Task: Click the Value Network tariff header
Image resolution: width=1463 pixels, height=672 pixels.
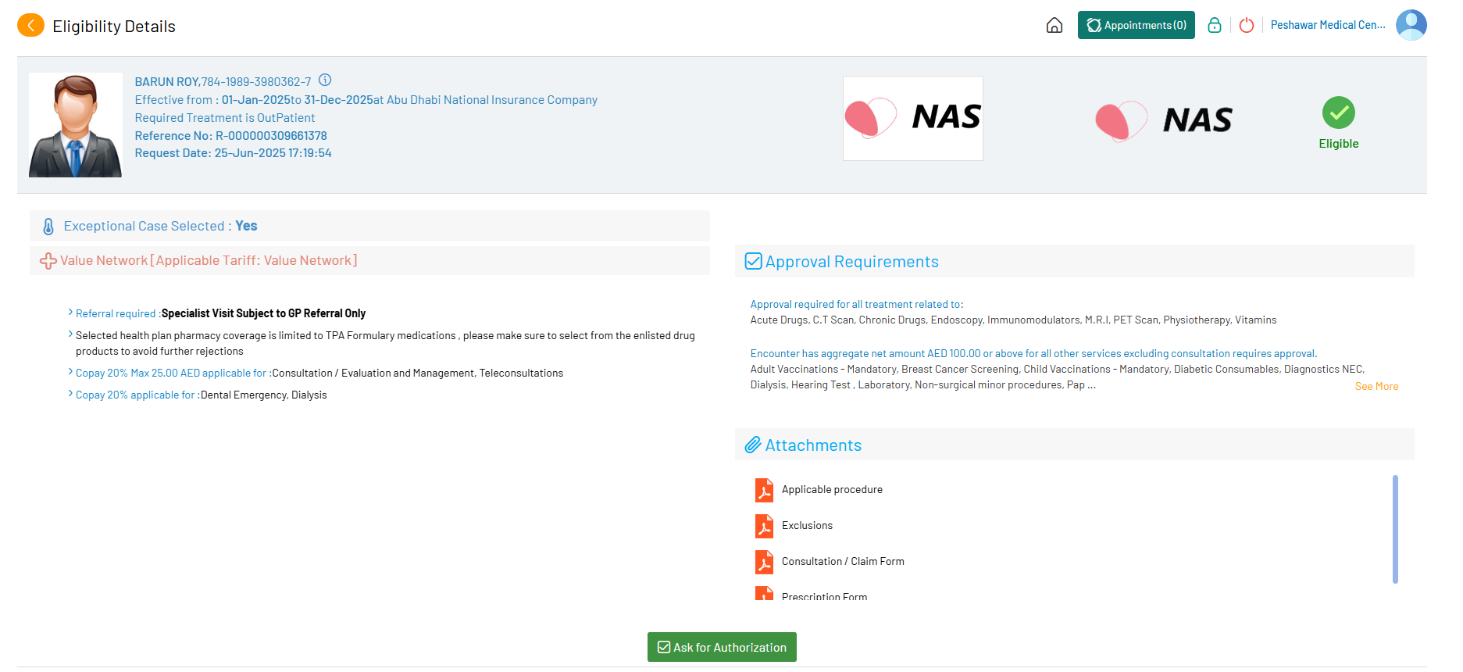Action: 209,261
